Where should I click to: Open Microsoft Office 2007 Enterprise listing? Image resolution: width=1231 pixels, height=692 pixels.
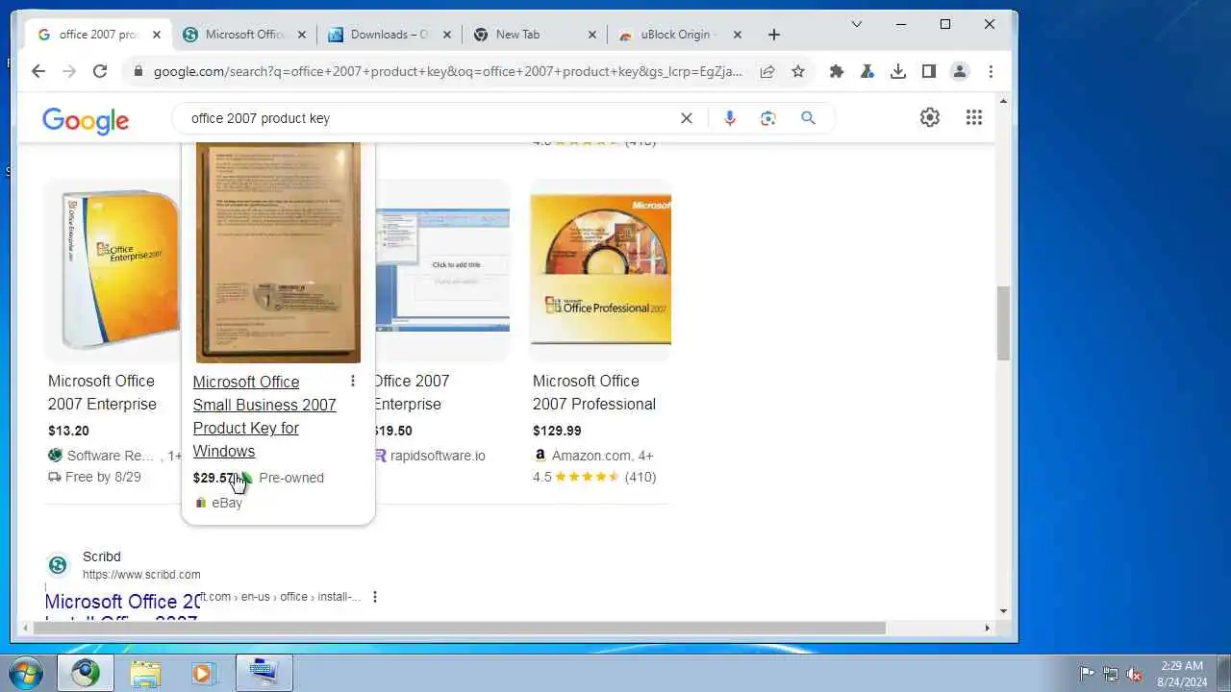[102, 392]
